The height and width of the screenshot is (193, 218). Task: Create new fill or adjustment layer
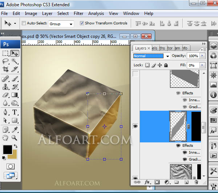pos(167,182)
